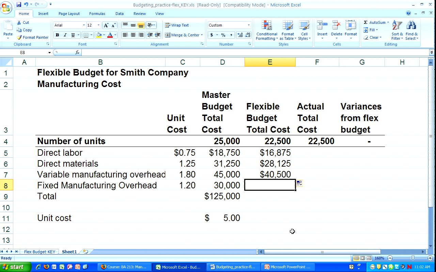Viewport: 436px width, 272px height.
Task: Apply percent style to cell
Action: (x=223, y=35)
